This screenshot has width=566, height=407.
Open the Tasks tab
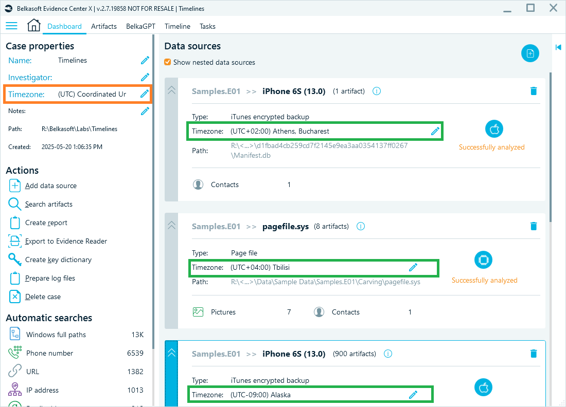[207, 26]
